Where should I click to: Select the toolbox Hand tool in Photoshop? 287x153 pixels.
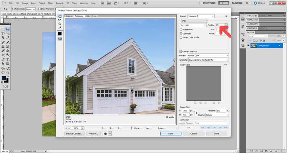(x=3, y=72)
